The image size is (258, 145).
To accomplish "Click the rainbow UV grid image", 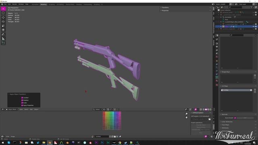I will pyautogui.click(x=112, y=121).
